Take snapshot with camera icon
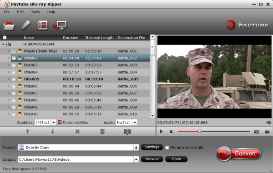 [257, 132]
